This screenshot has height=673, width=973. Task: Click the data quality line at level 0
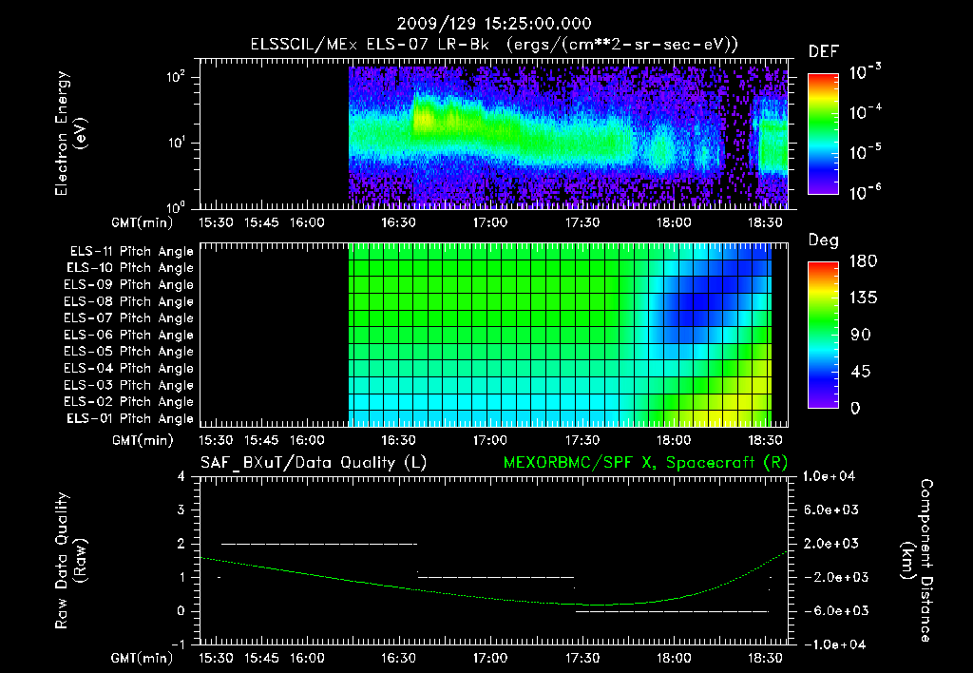tap(672, 611)
